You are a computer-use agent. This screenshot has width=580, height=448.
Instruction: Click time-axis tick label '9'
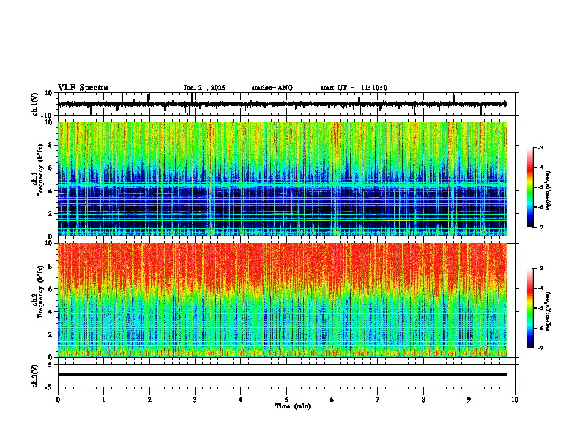469,400
